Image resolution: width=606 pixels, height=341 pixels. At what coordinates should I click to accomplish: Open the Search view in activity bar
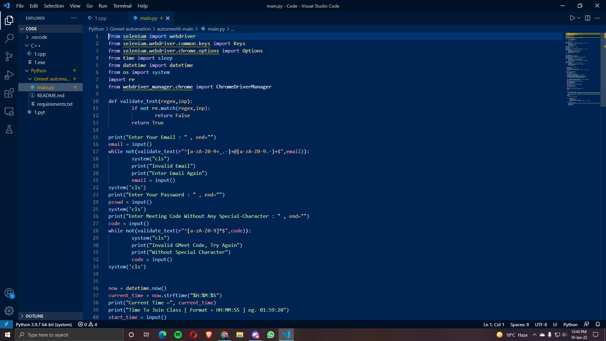point(9,39)
